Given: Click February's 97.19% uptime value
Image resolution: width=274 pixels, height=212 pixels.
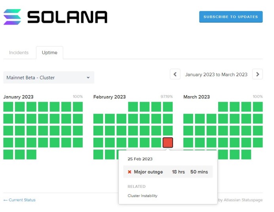Looking at the screenshot, I should click(167, 96).
